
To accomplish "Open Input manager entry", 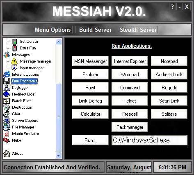I will click(32, 68).
